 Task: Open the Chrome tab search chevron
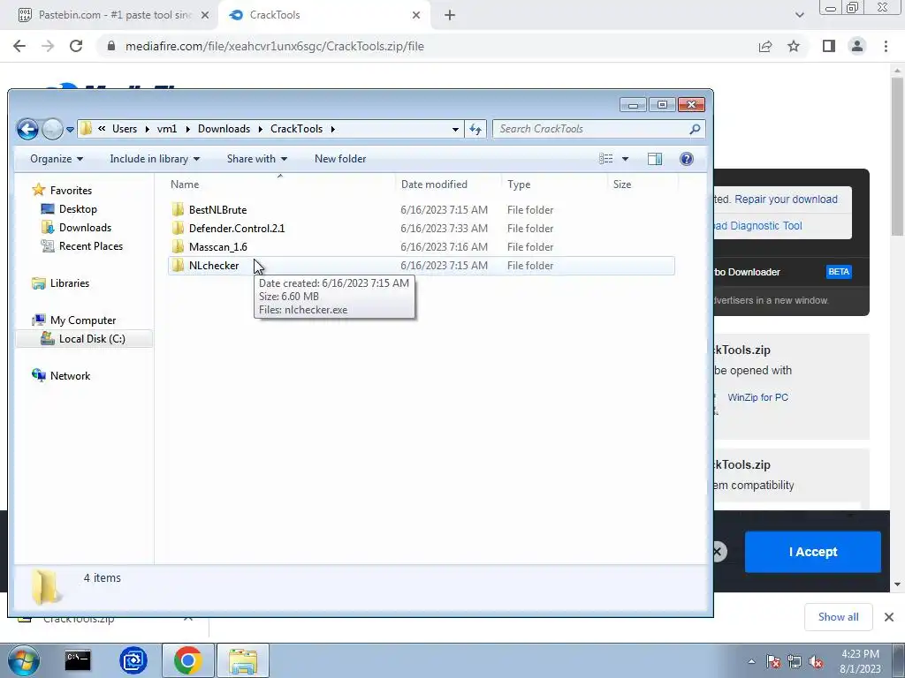click(799, 15)
